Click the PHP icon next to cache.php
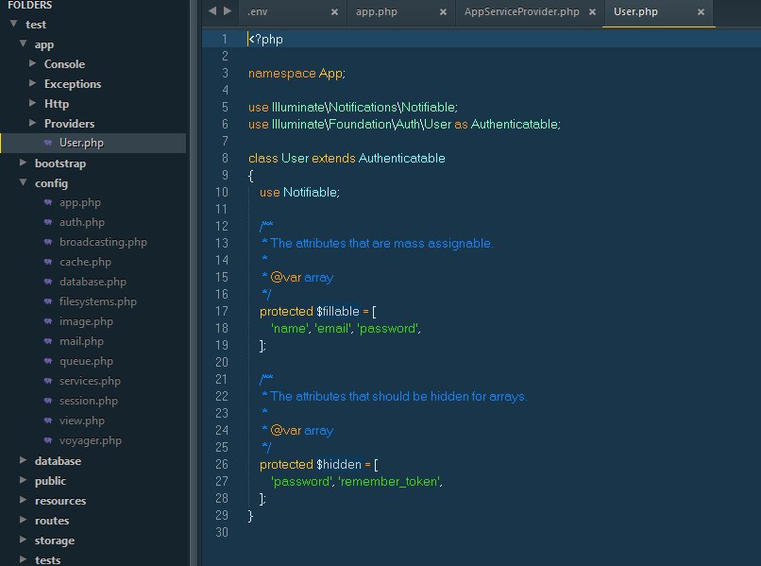 coord(48,262)
